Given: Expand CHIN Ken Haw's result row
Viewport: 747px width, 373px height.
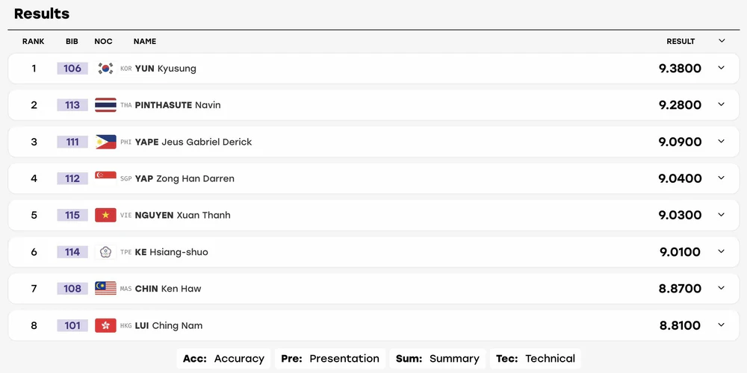Looking at the screenshot, I should pos(721,288).
